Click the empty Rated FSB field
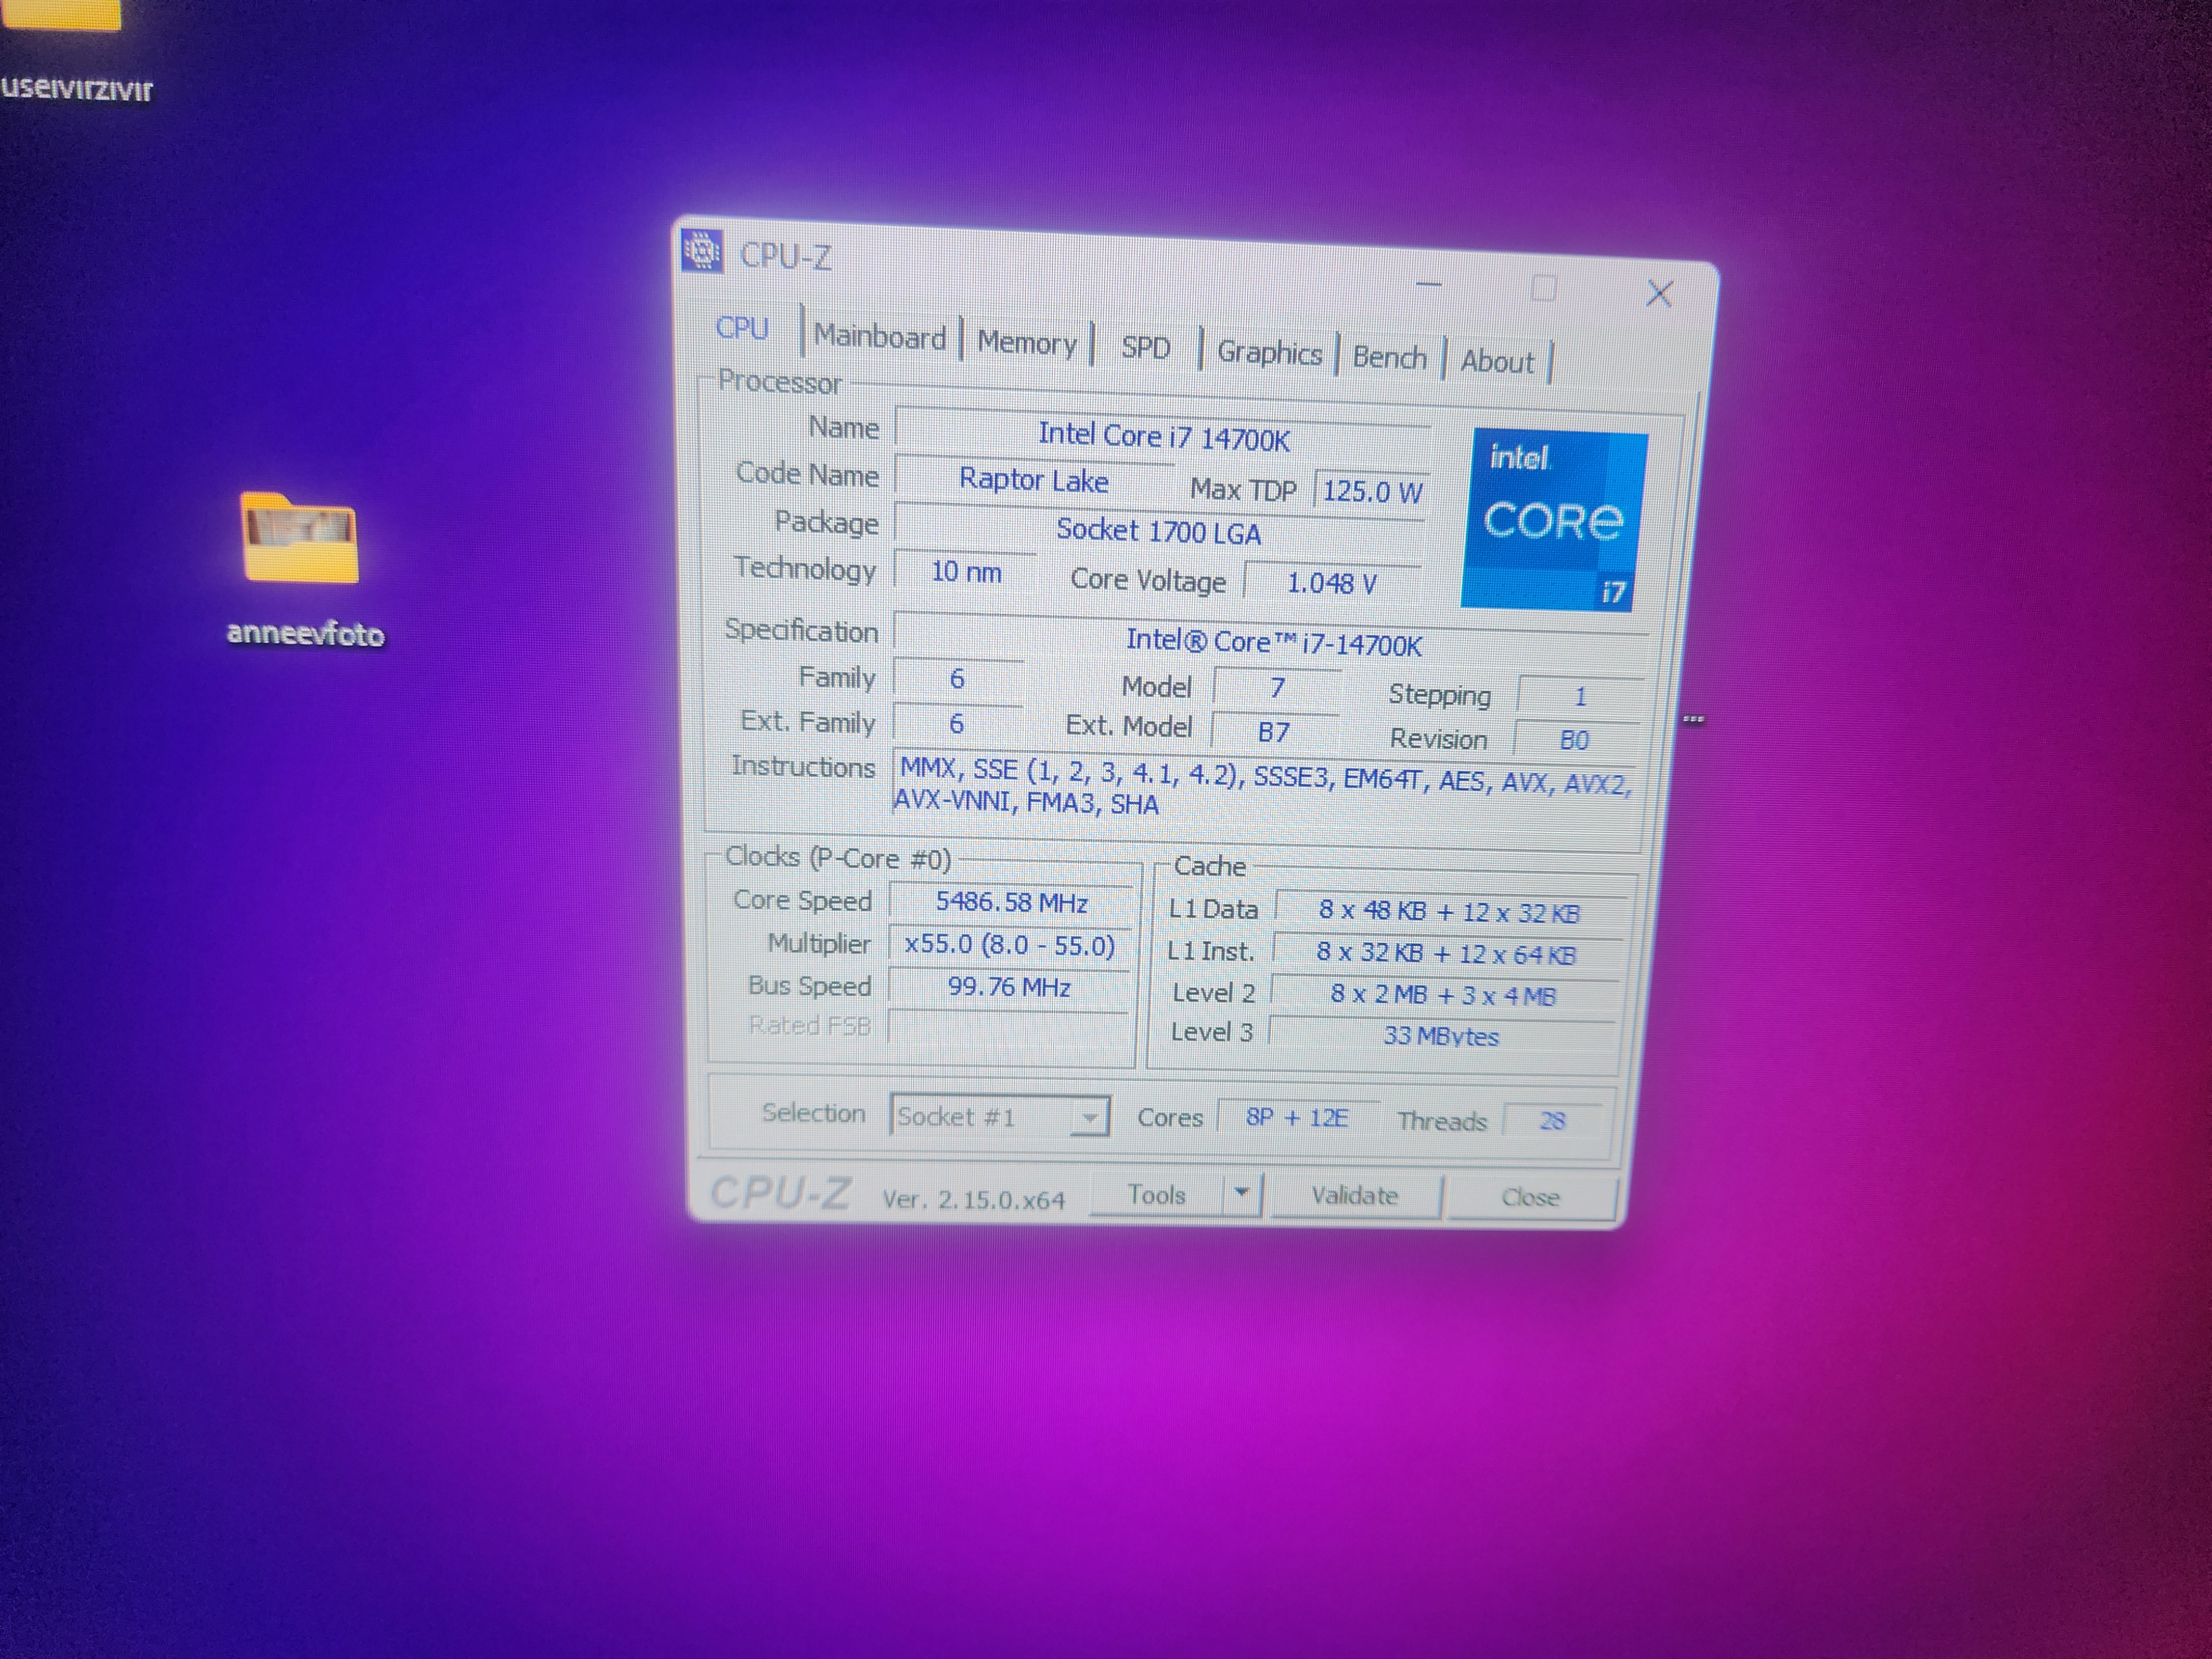 coord(1008,1027)
